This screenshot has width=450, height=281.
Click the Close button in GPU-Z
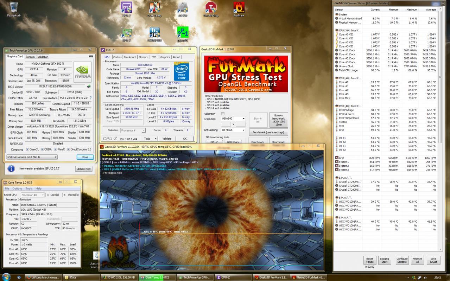tap(85, 157)
